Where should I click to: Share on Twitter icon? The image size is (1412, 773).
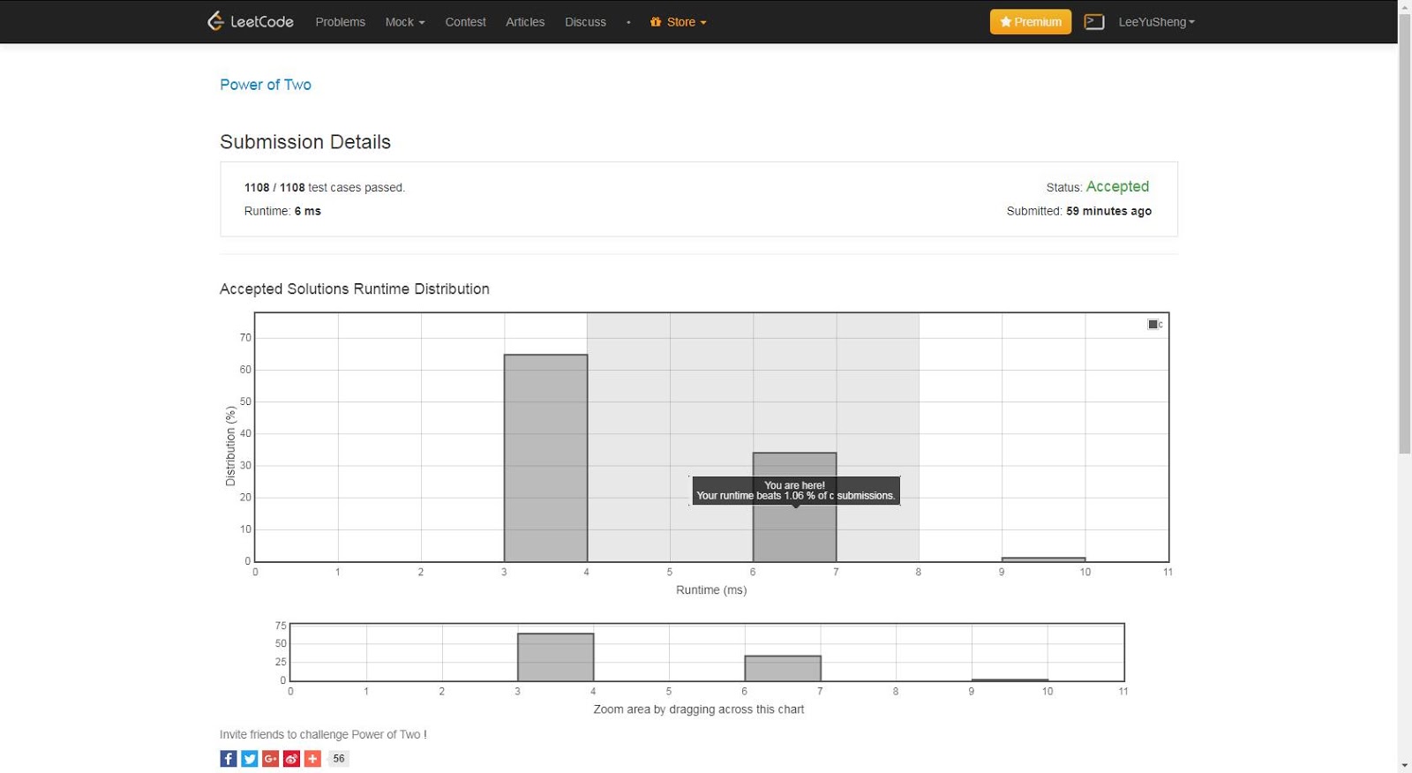pos(250,759)
